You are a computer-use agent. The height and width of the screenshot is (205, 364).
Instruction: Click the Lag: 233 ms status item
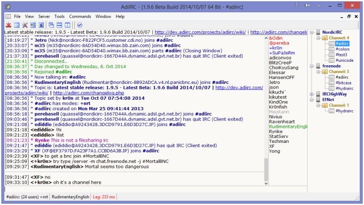click(104, 197)
